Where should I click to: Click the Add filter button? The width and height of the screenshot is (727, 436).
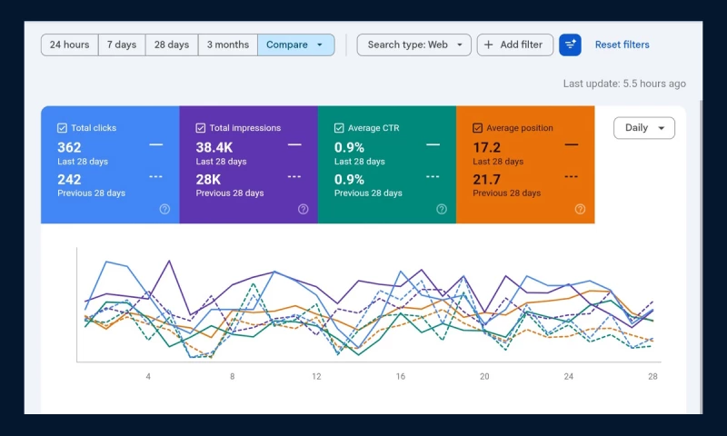point(515,45)
